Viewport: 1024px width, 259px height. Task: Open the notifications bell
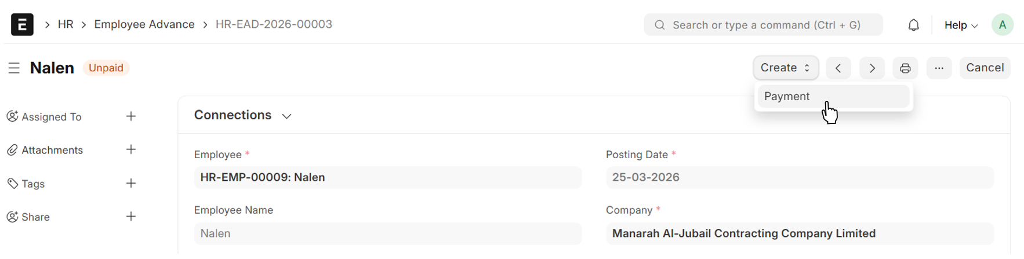(x=913, y=25)
